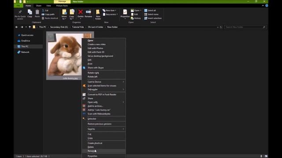Screen dimensions: 282x158
Task: Switch to the Share ribbon tab
Action: 39,6
